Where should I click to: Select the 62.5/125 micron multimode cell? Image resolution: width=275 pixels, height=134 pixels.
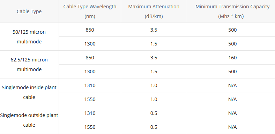point(29,64)
